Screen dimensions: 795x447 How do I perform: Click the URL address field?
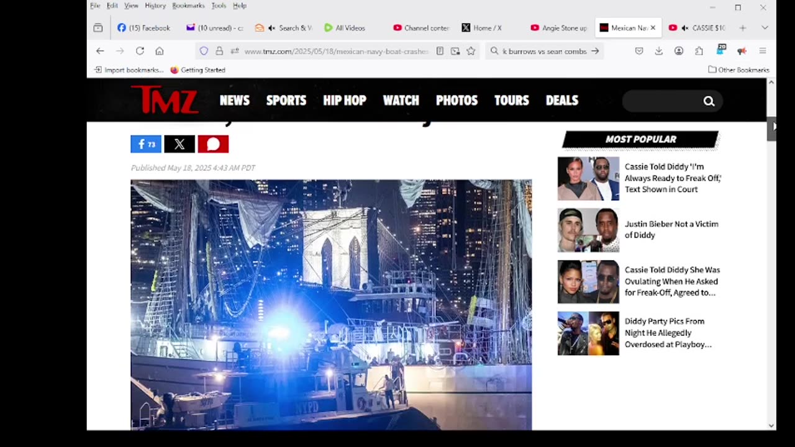tap(336, 51)
